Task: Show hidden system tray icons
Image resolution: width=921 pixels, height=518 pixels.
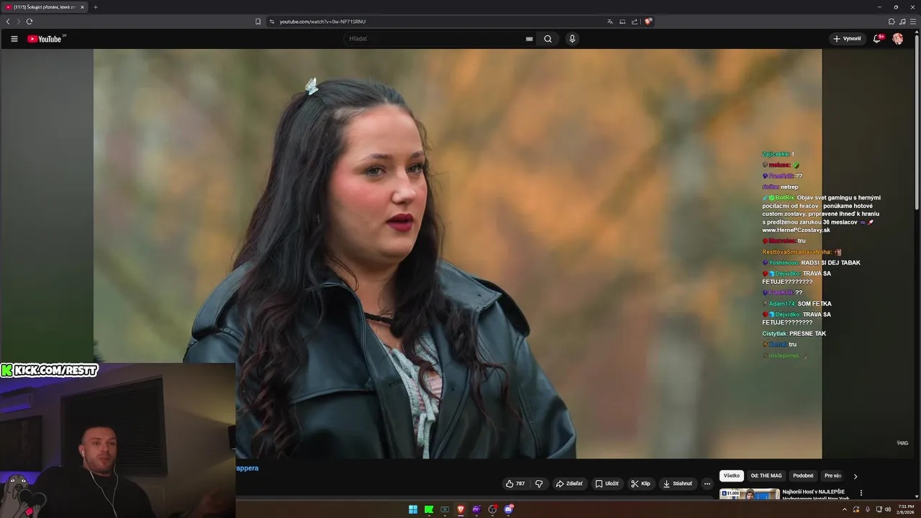Action: [x=845, y=509]
